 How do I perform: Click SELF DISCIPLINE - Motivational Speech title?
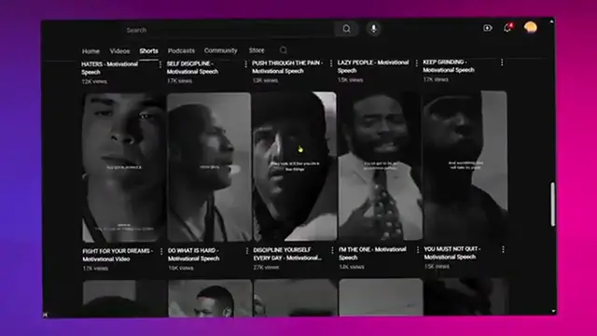(193, 67)
